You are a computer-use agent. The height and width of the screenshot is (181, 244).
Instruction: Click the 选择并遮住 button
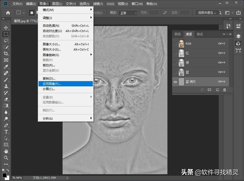coord(207,12)
